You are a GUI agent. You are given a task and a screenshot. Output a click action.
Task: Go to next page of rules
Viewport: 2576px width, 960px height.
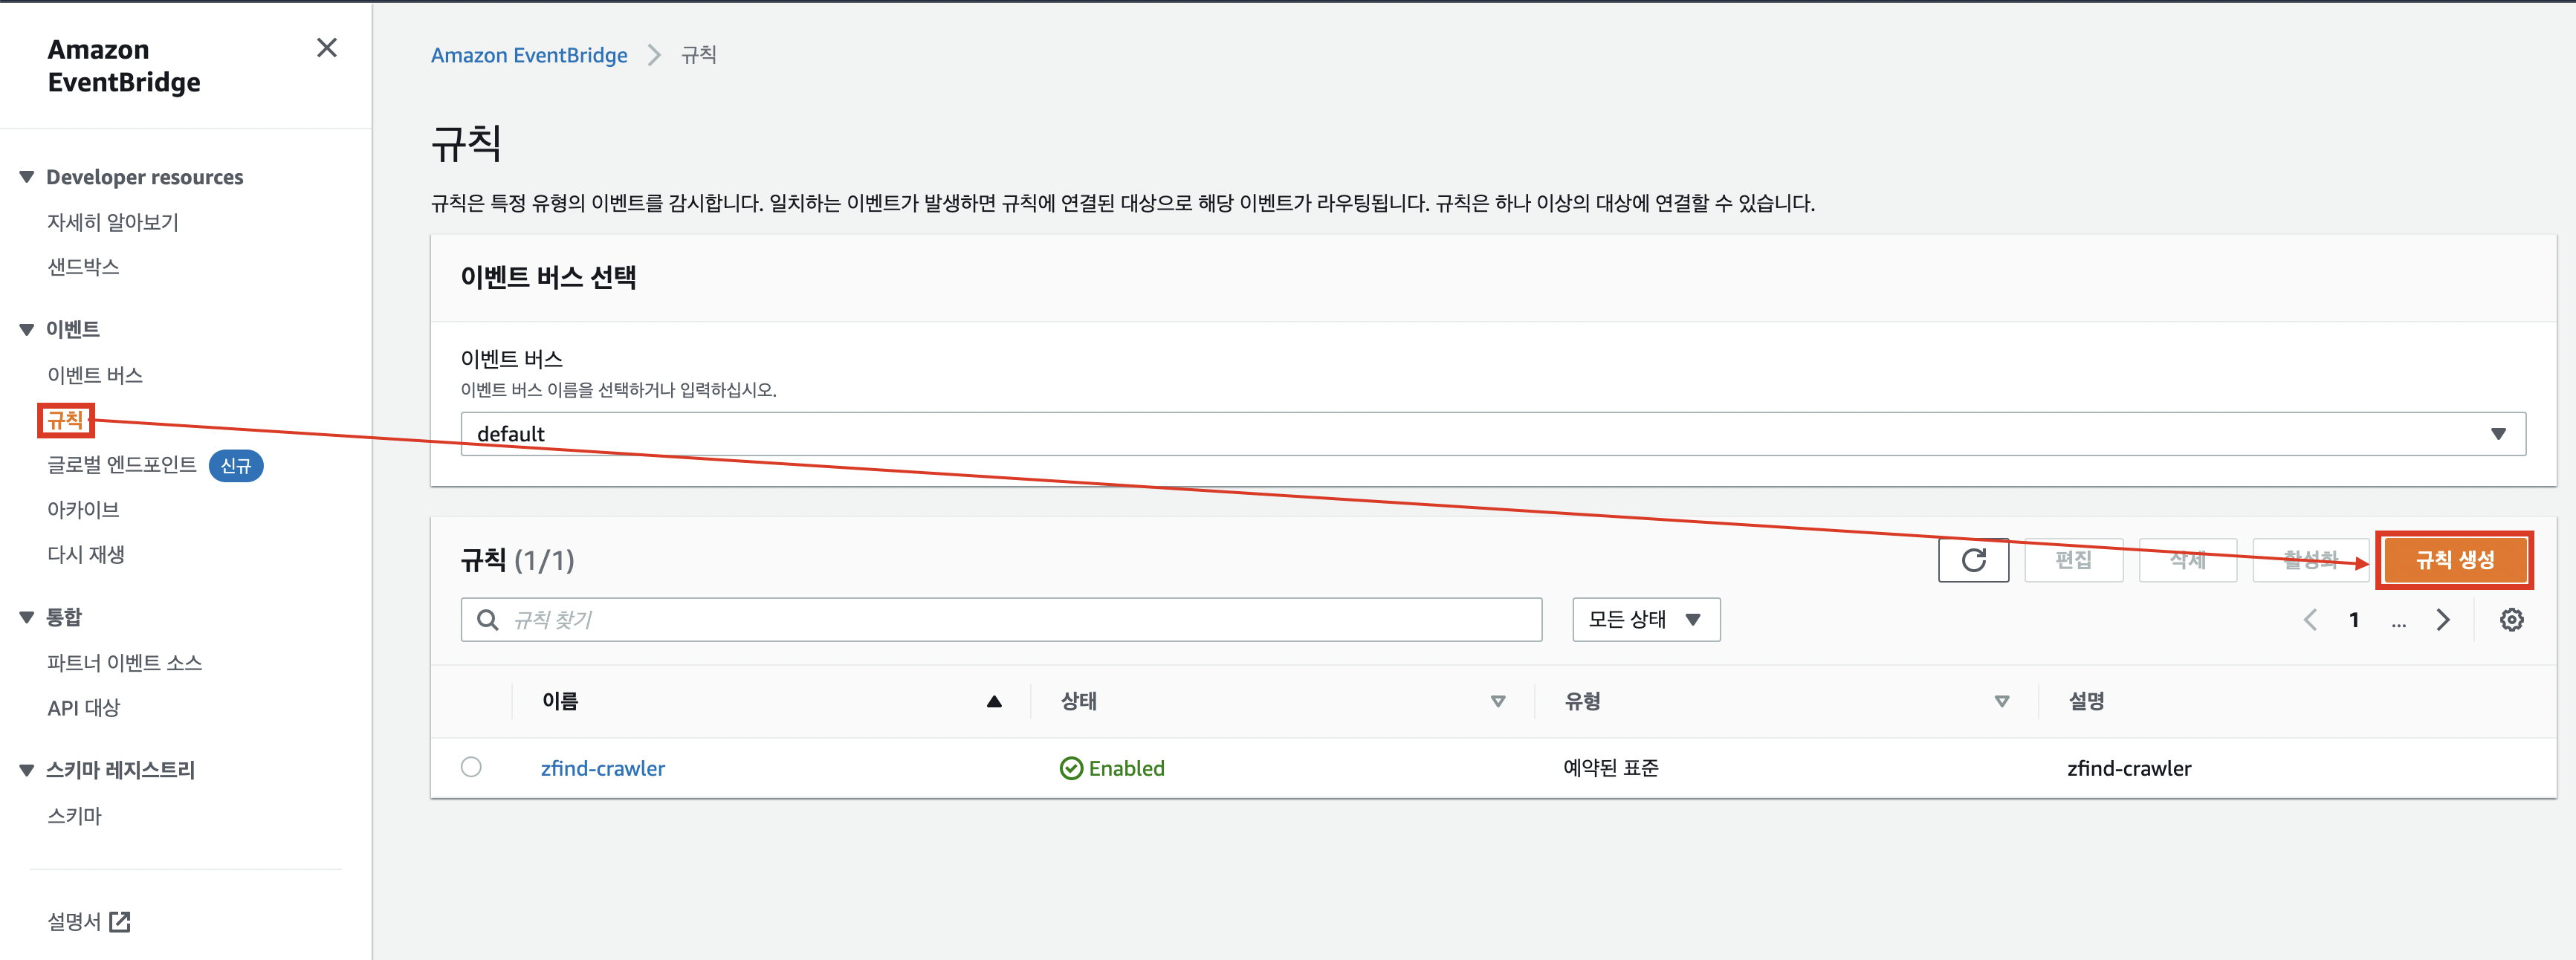point(2442,620)
